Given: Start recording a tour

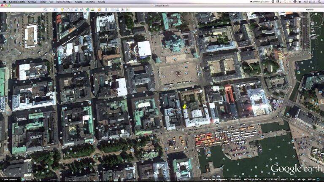Looking at the screenshot, I should (x=81, y=10).
